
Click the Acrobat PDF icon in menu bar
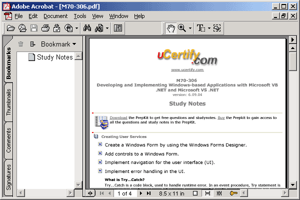[8, 16]
